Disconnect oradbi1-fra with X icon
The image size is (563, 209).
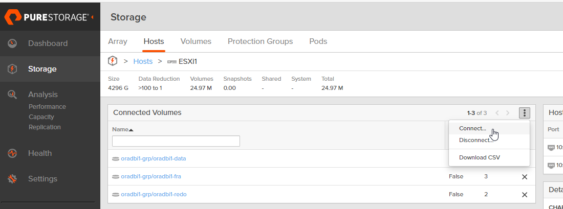(x=525, y=177)
